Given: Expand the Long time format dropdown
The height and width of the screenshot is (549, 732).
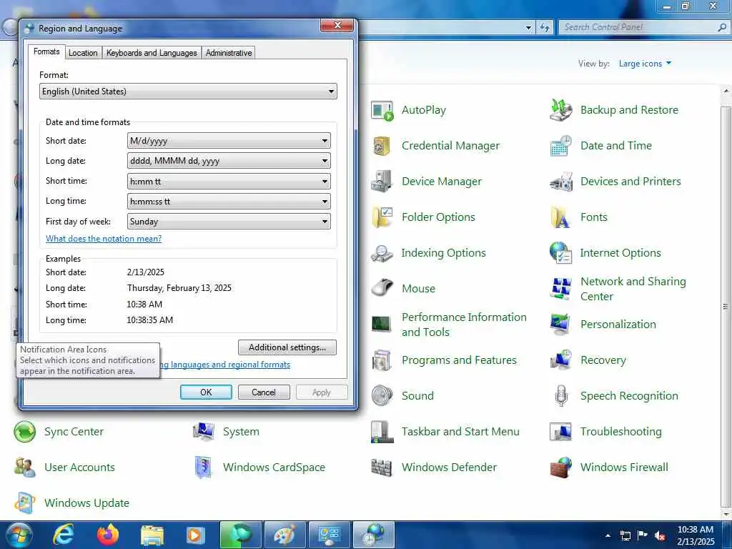Looking at the screenshot, I should [229, 201].
